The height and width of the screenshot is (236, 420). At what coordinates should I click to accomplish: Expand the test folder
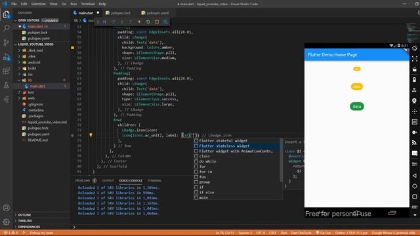coord(31,92)
